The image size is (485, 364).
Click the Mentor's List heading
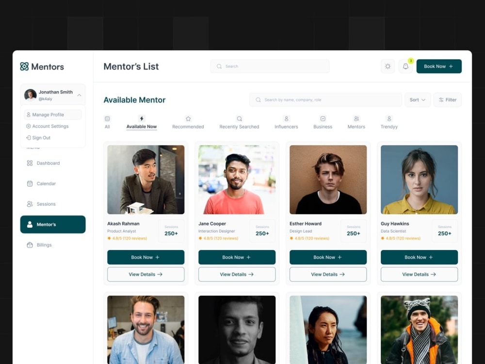pyautogui.click(x=131, y=66)
